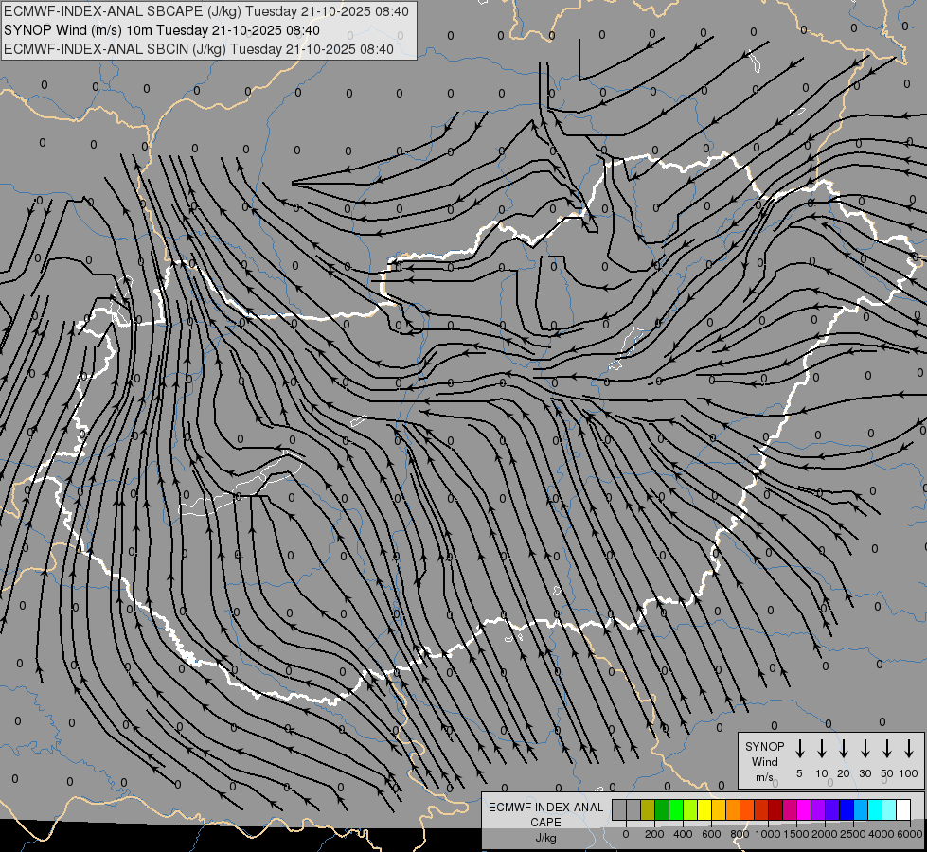Select the dark red swatch after 1000 tick
Screen dimensions: 927x852
[x=775, y=809]
